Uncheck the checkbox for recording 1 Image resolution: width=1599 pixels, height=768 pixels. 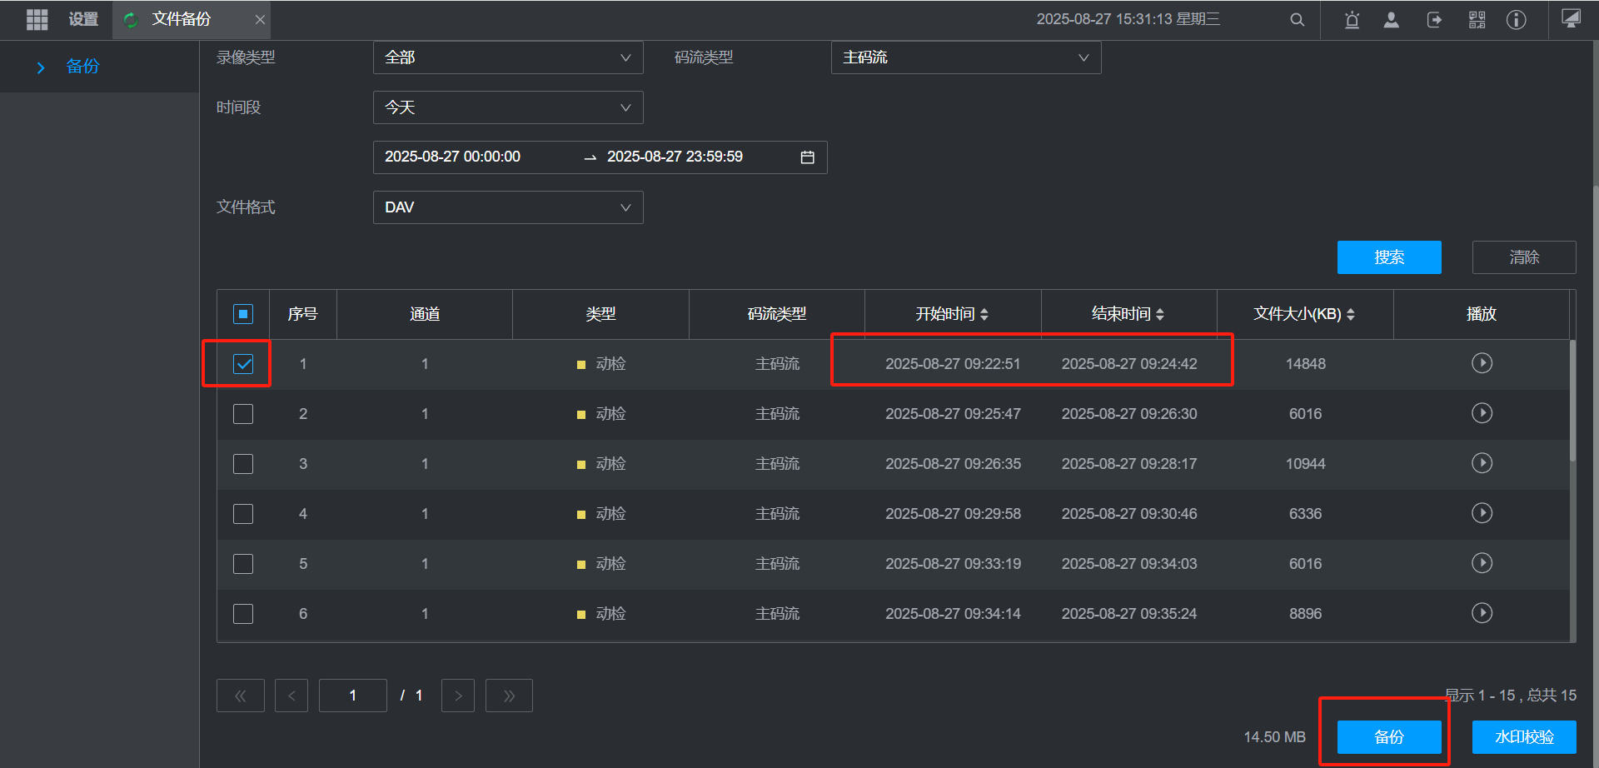tap(243, 364)
